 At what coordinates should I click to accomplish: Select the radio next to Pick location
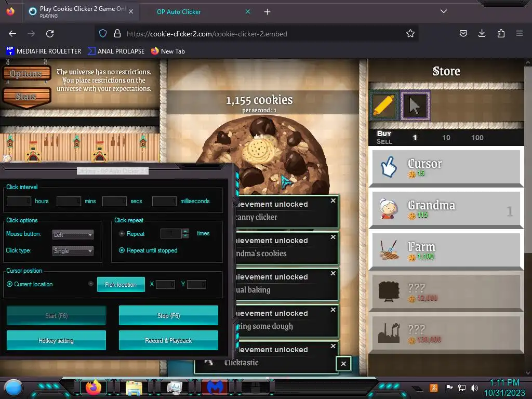pyautogui.click(x=90, y=284)
